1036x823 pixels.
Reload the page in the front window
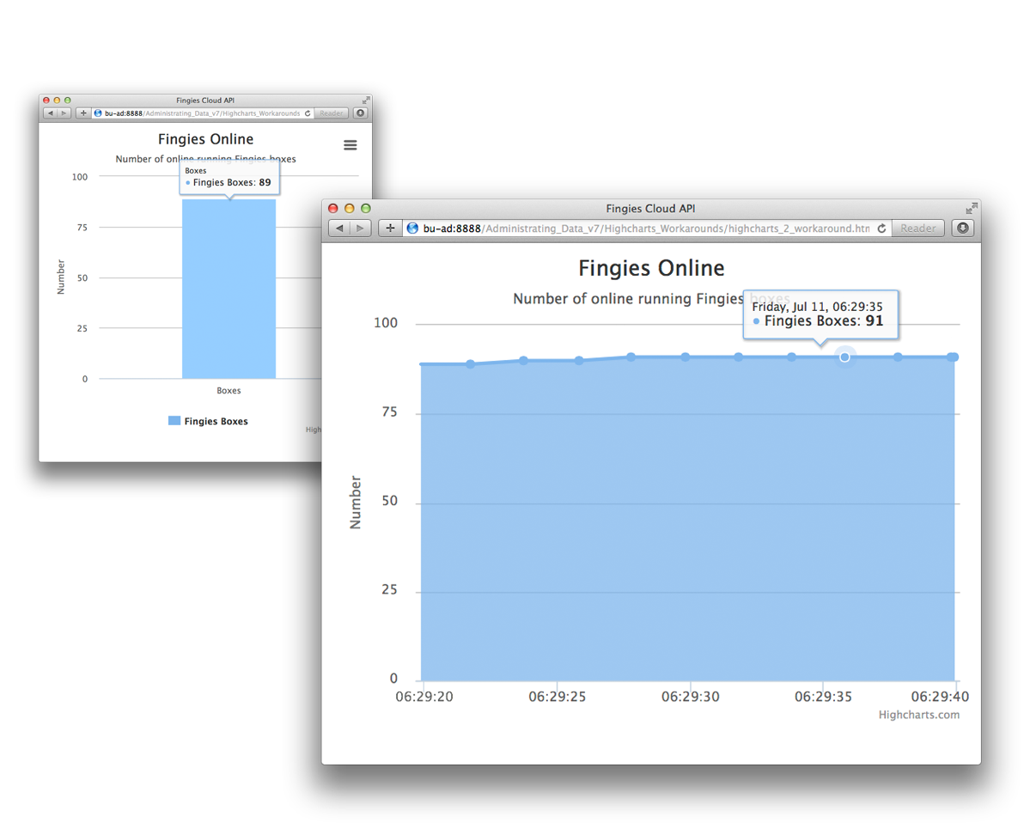[x=881, y=229]
